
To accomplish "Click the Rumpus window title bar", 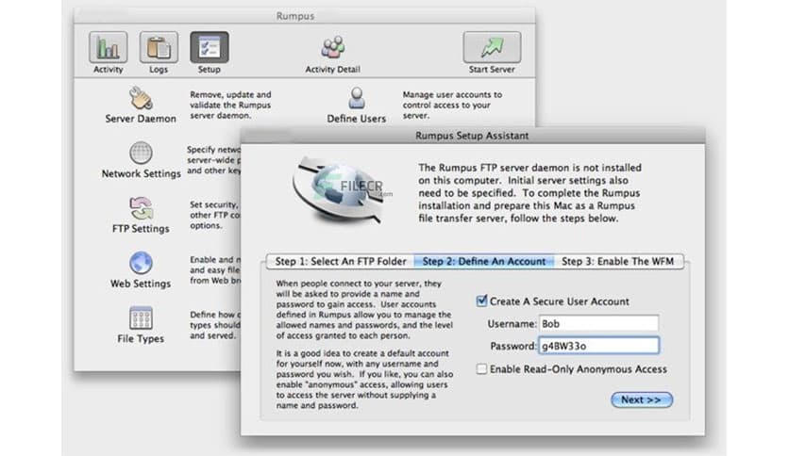I will tap(305, 16).
